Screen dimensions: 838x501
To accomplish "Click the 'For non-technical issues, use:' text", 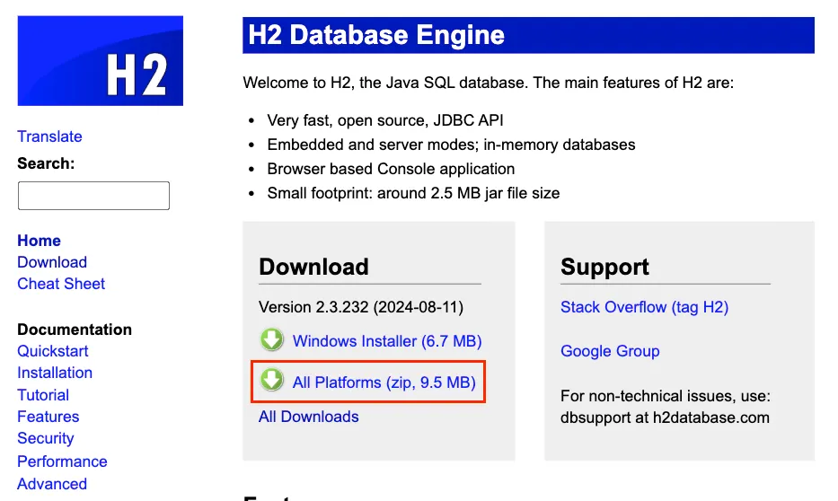I will coord(666,396).
